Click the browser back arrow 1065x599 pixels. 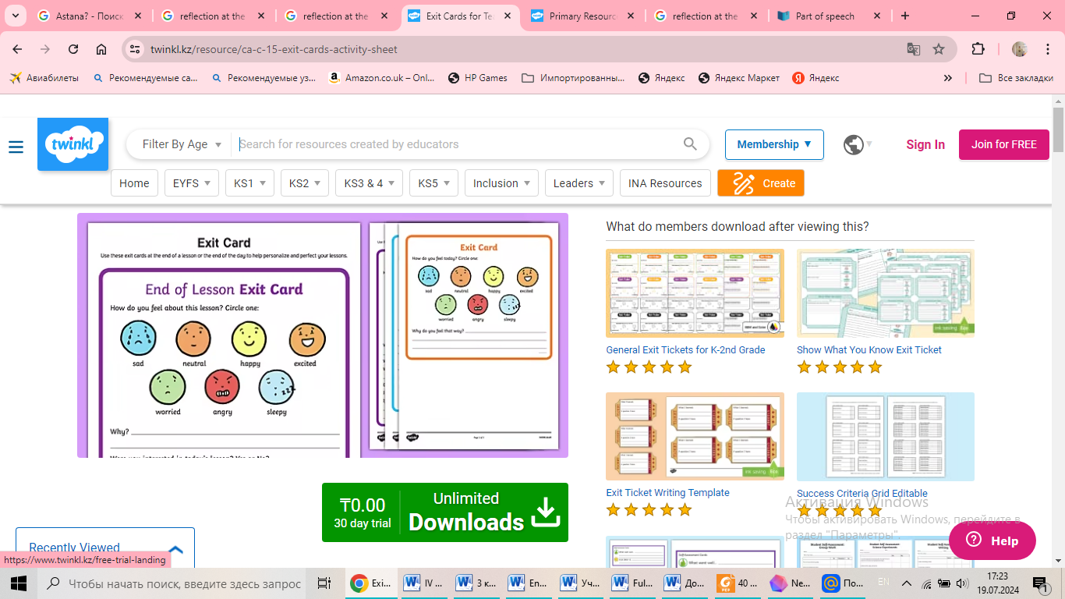(17, 49)
